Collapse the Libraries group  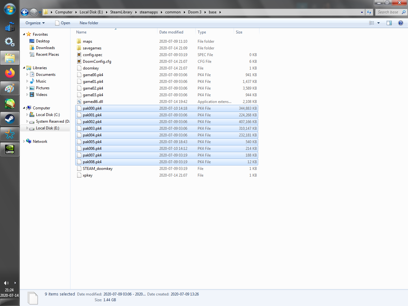pos(24,68)
